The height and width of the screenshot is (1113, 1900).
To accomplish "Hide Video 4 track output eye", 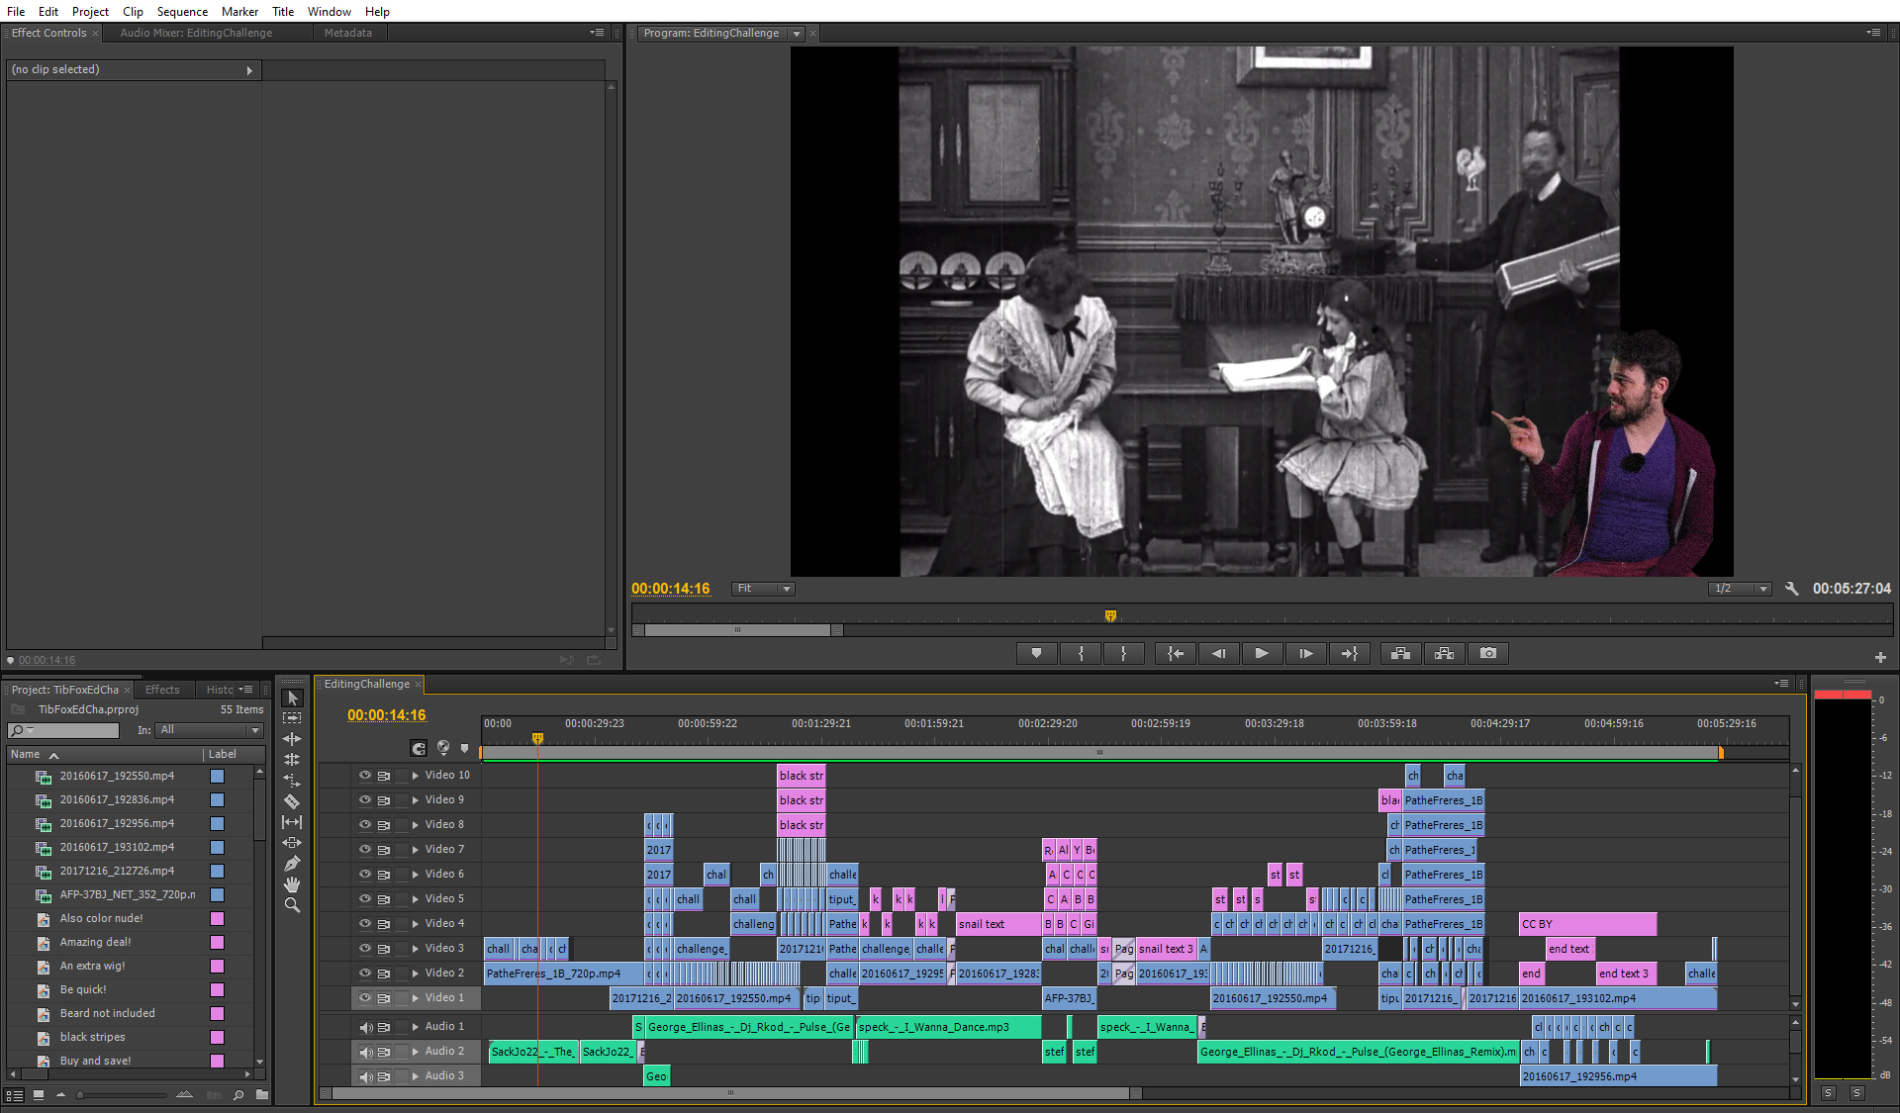I will point(364,924).
